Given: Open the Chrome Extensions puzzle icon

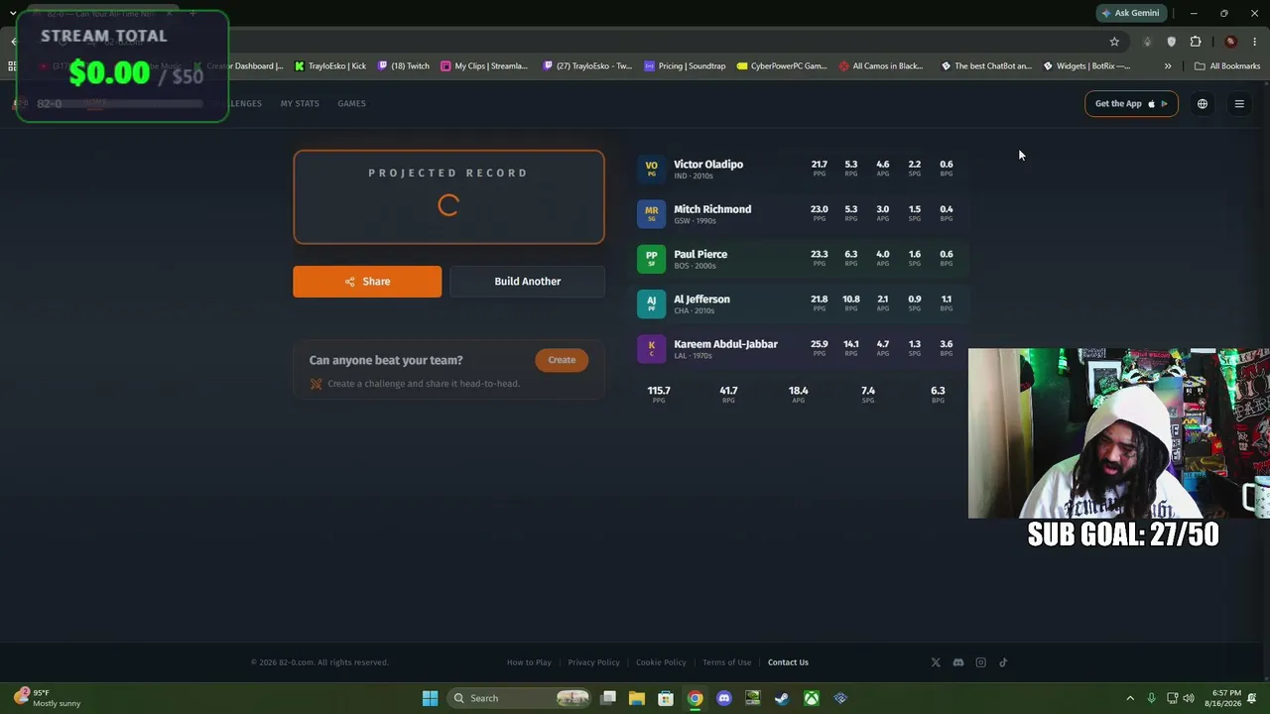Looking at the screenshot, I should tap(1196, 42).
